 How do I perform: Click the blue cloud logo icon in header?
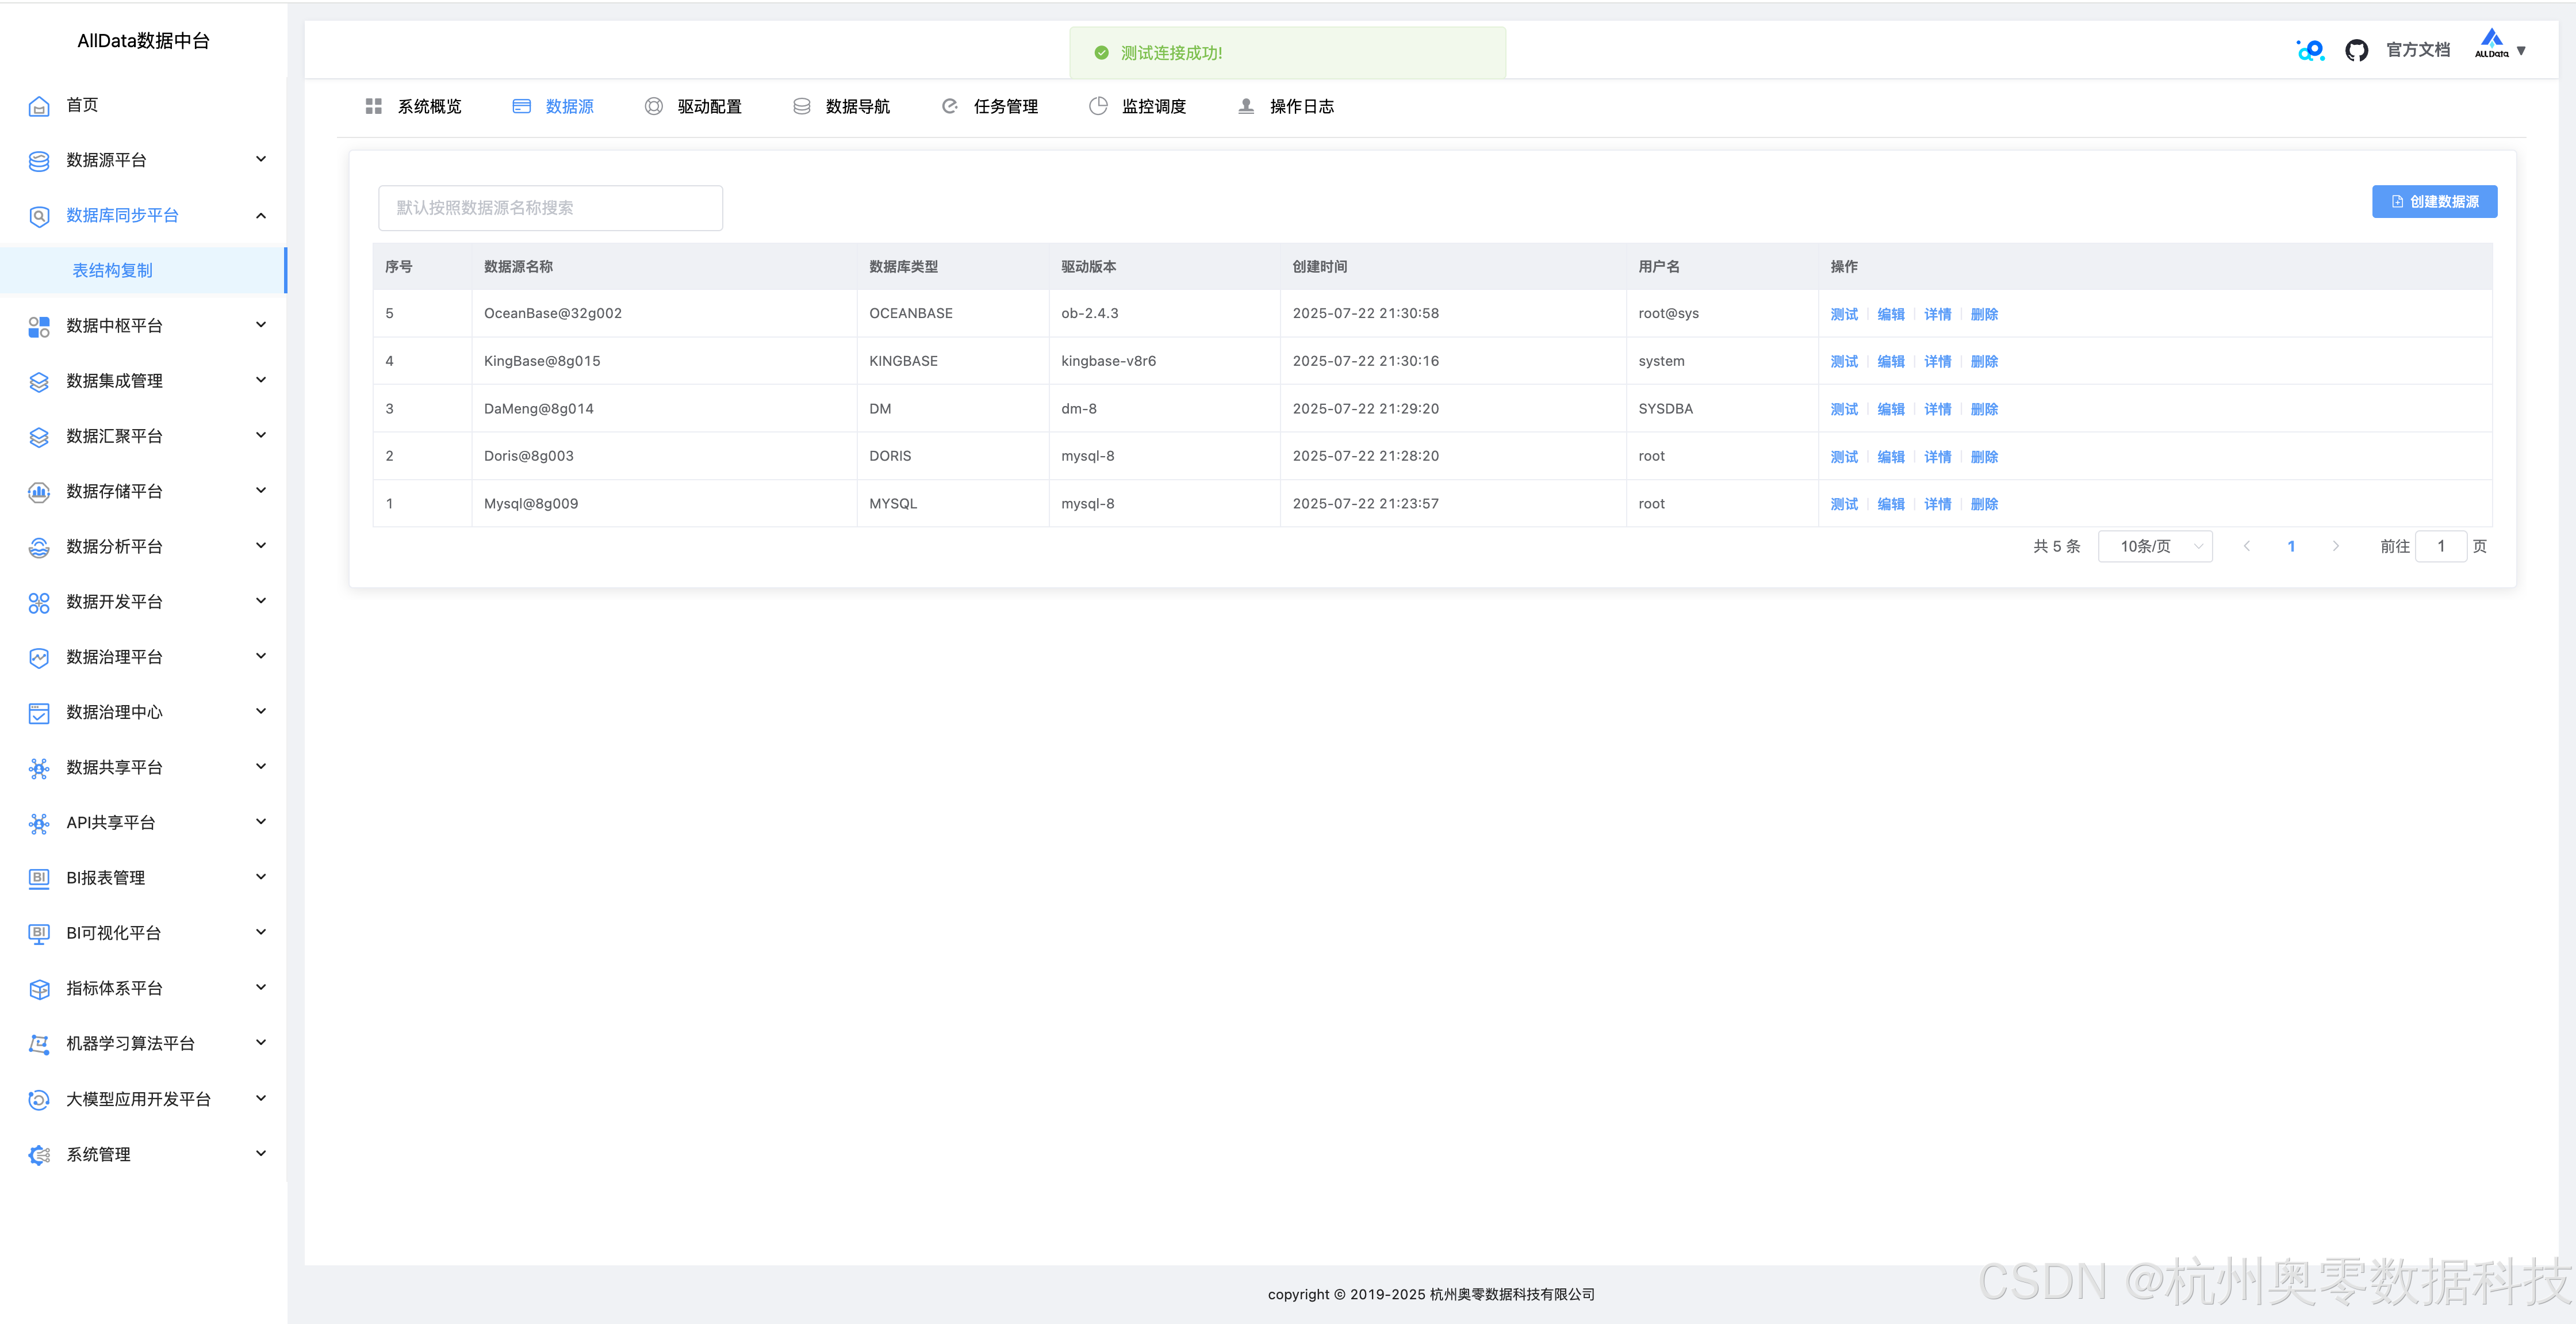click(2310, 50)
